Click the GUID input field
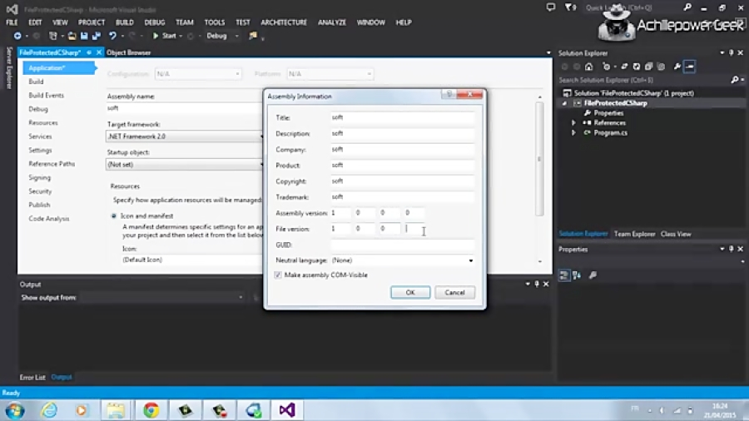This screenshot has height=421, width=749. pos(402,245)
